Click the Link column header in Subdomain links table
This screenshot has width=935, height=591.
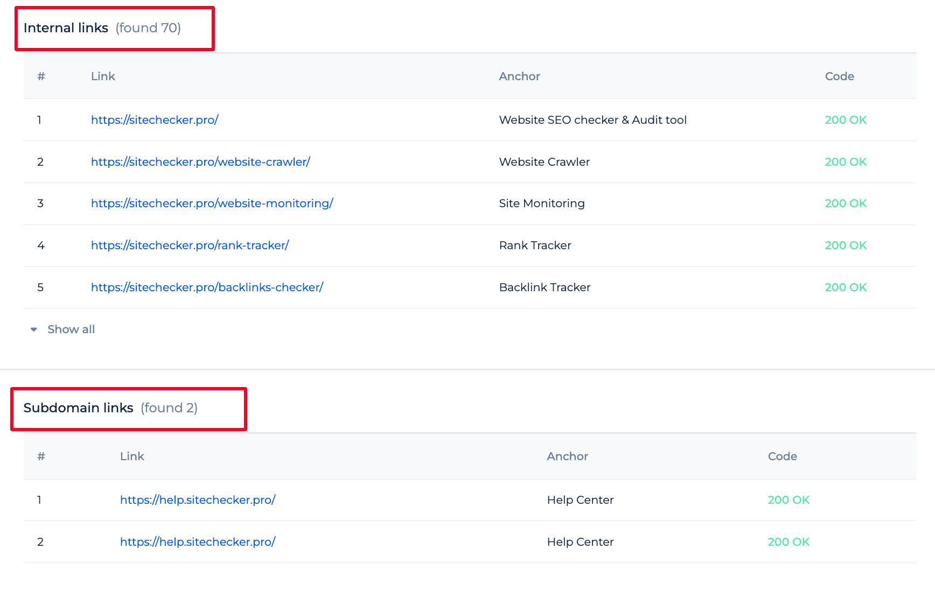(x=132, y=456)
